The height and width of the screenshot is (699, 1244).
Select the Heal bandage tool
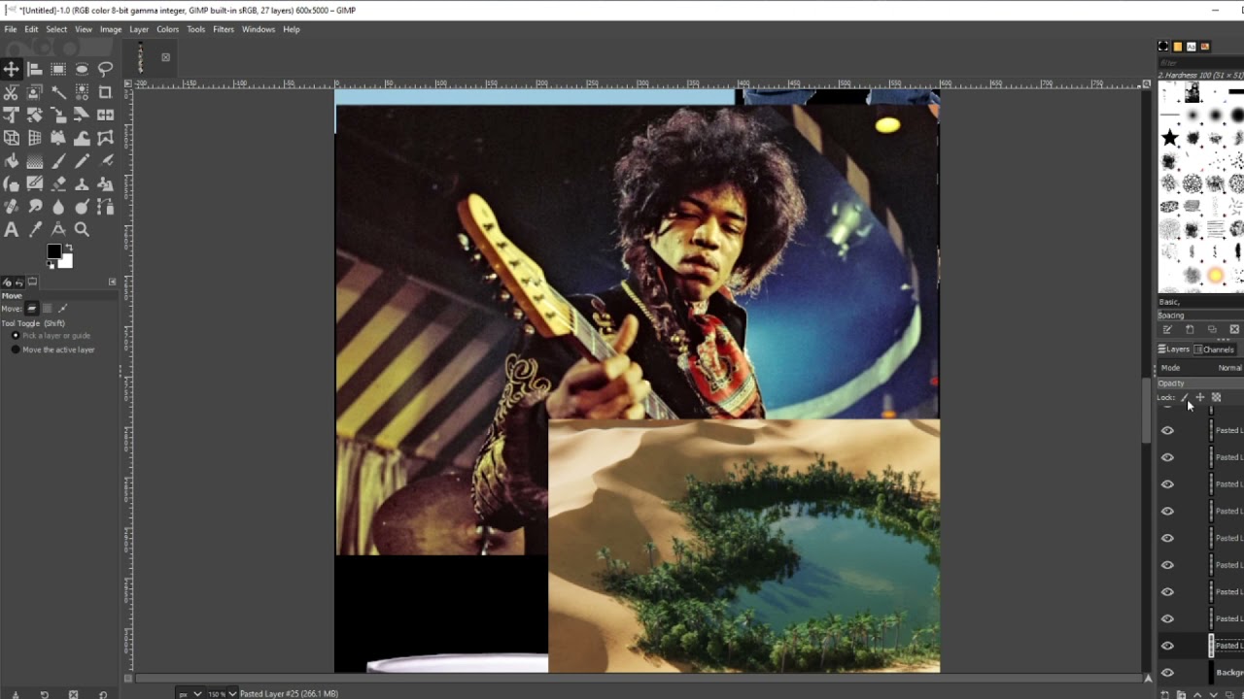tap(11, 207)
